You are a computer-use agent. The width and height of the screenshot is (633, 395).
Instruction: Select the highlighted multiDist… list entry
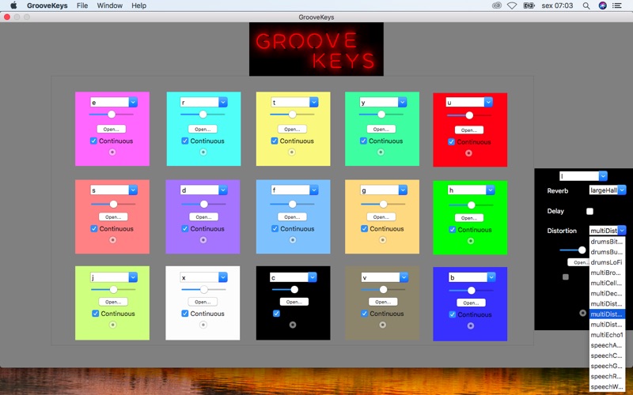tap(607, 314)
